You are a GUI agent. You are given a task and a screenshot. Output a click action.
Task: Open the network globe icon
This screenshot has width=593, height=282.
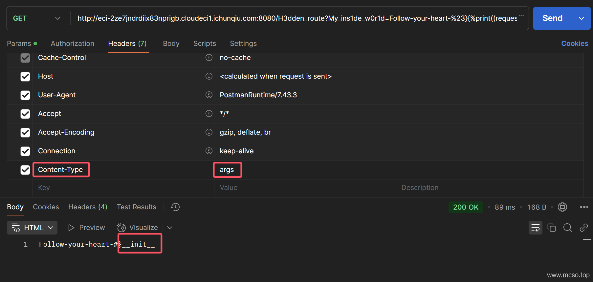[x=562, y=207]
